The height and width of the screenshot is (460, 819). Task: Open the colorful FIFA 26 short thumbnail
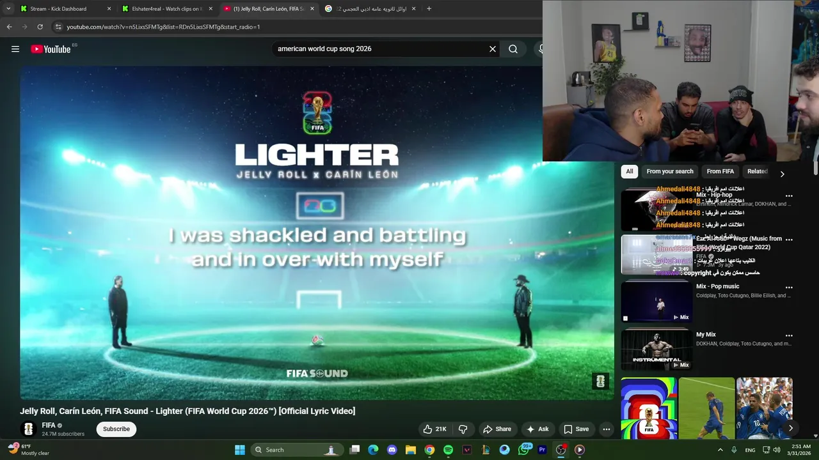pyautogui.click(x=648, y=408)
